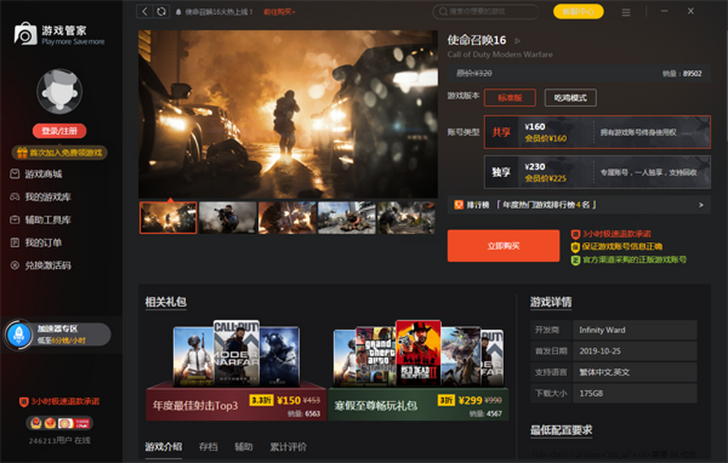728x463 pixels.
Task: Click the refresh icon in top bar
Action: (x=161, y=12)
